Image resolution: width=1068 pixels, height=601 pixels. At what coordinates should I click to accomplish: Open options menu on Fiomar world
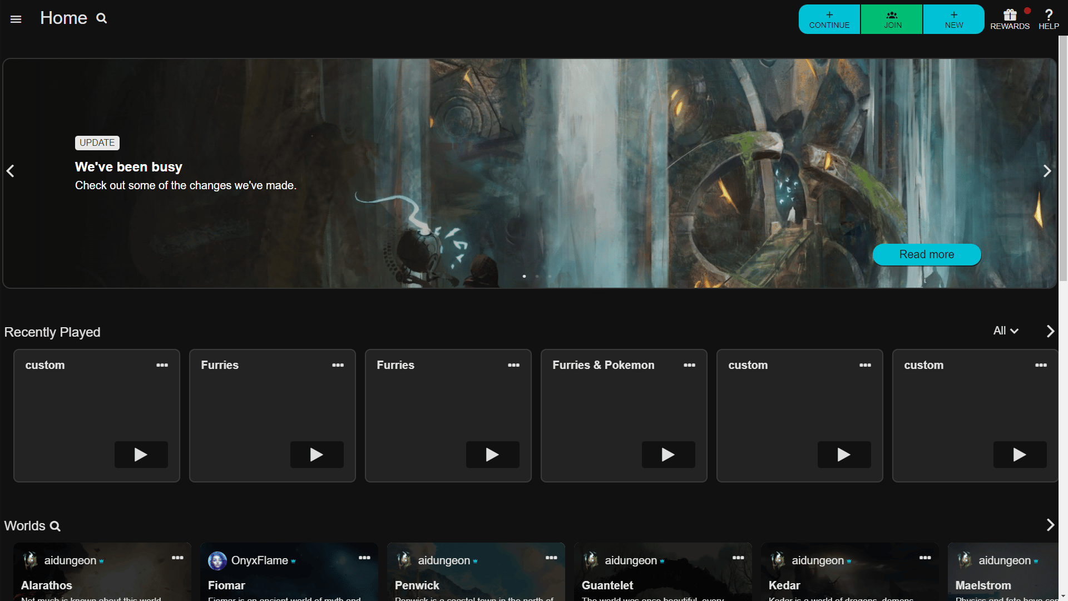364,558
